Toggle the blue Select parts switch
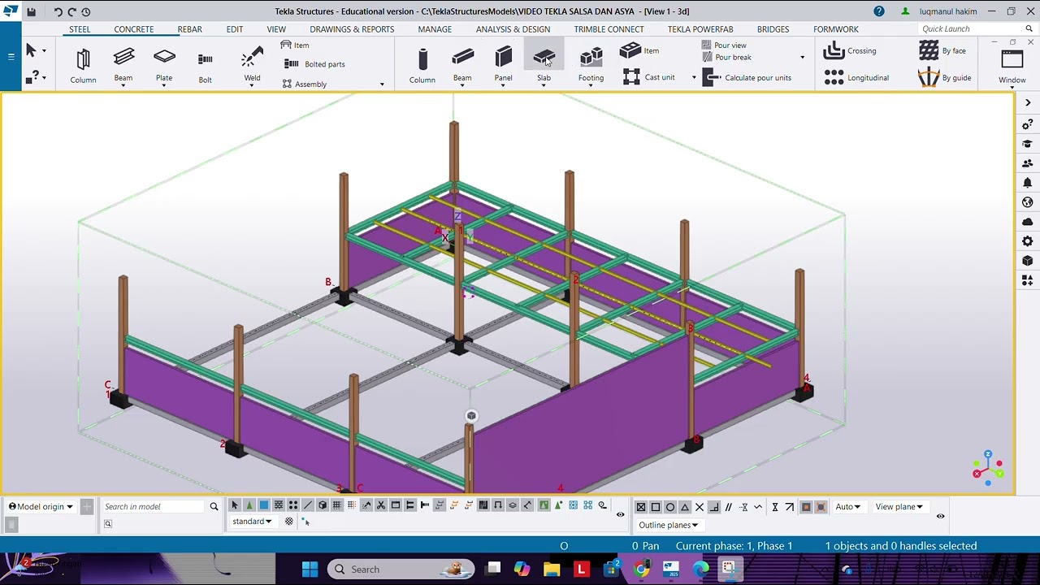Image resolution: width=1040 pixels, height=585 pixels. (264, 505)
